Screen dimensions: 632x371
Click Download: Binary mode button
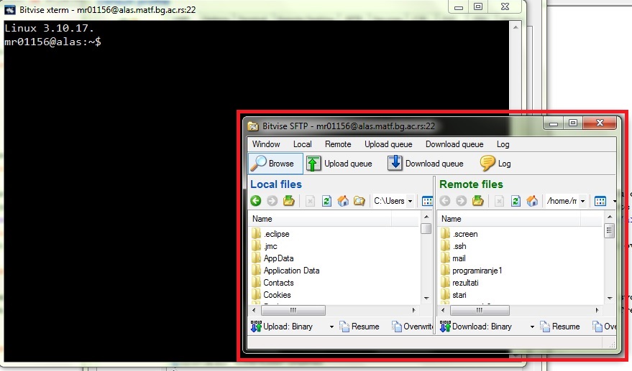pos(475,327)
